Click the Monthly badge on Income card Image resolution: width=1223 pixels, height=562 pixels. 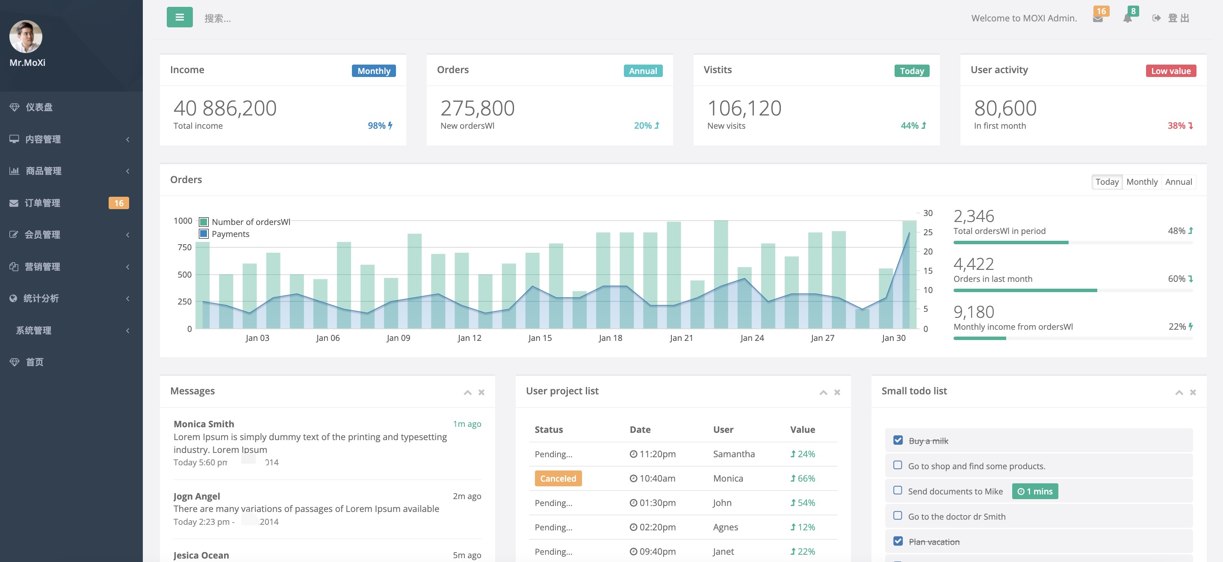point(374,71)
